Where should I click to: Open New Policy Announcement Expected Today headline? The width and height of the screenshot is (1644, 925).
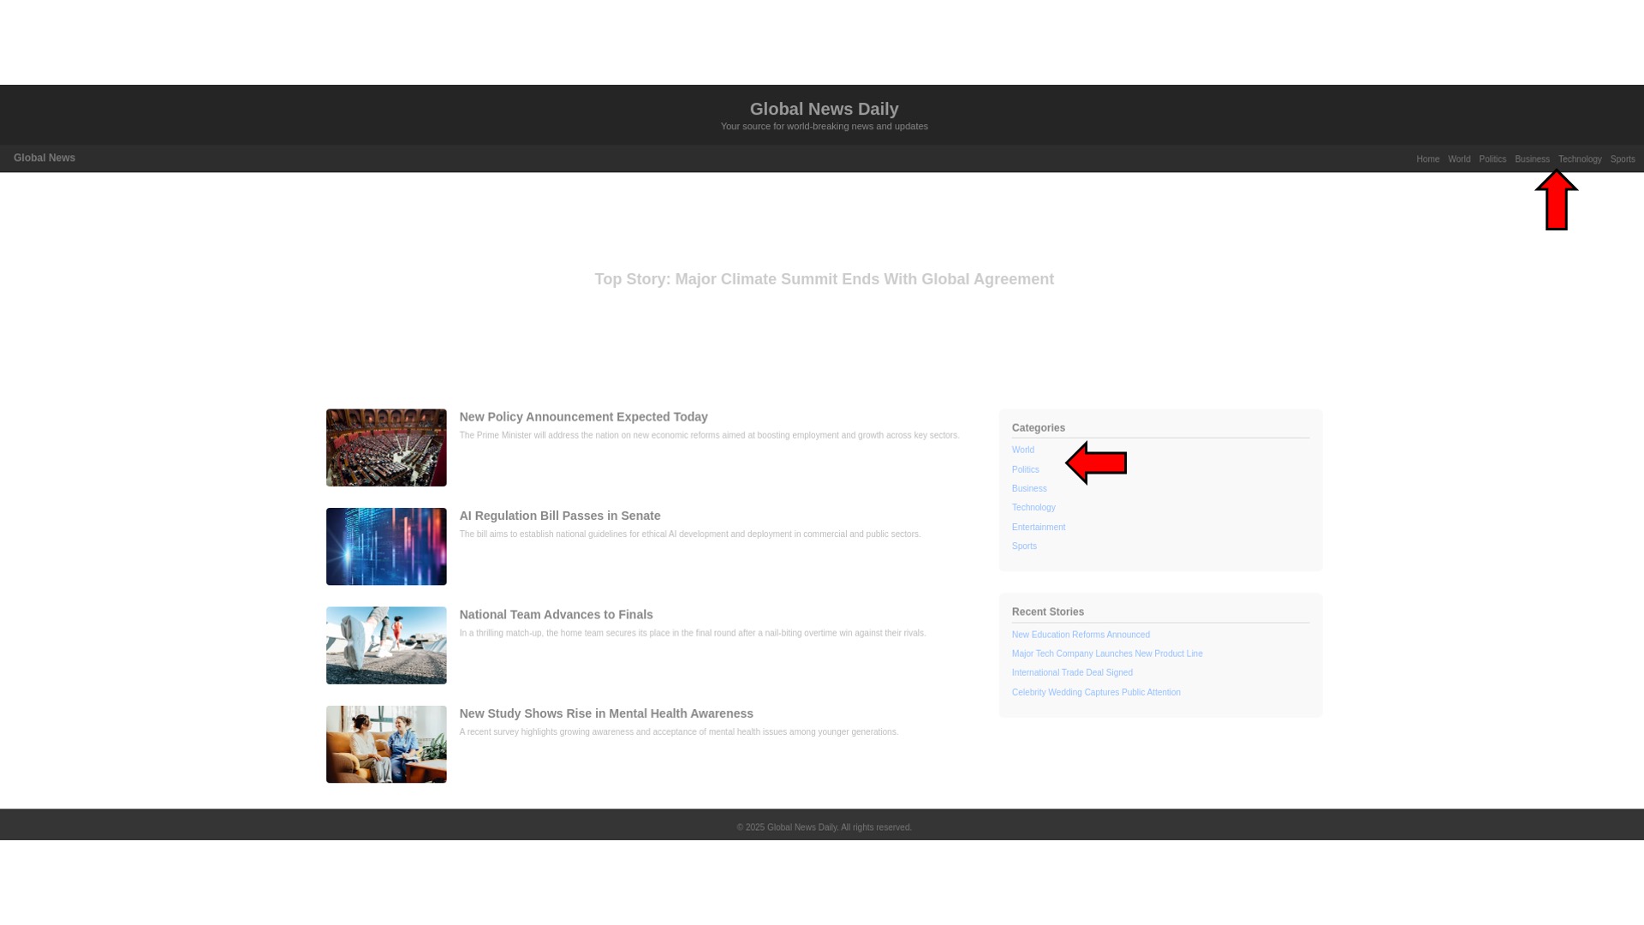583,417
